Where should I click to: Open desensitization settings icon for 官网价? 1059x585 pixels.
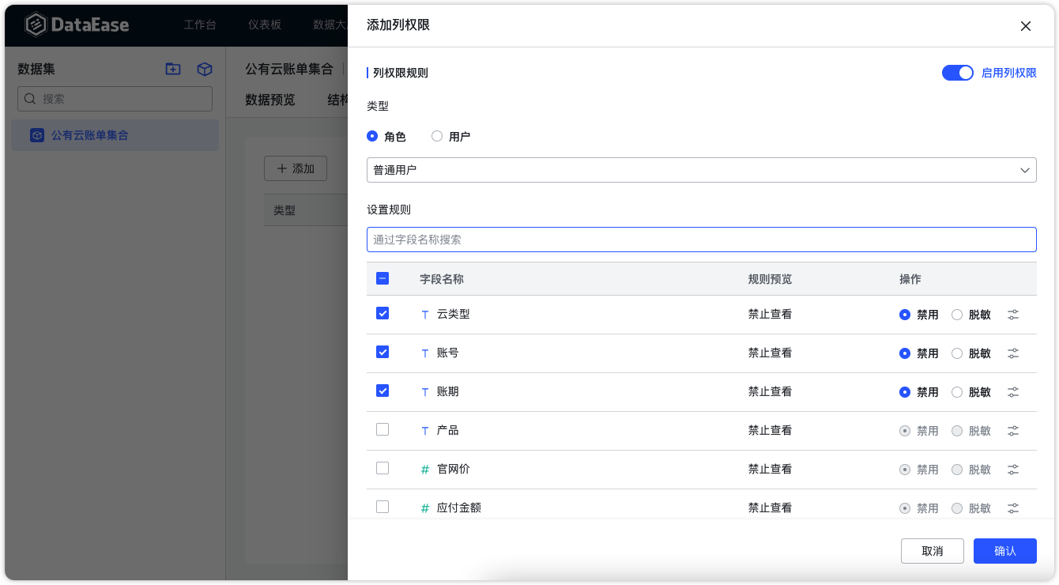[x=1013, y=470]
